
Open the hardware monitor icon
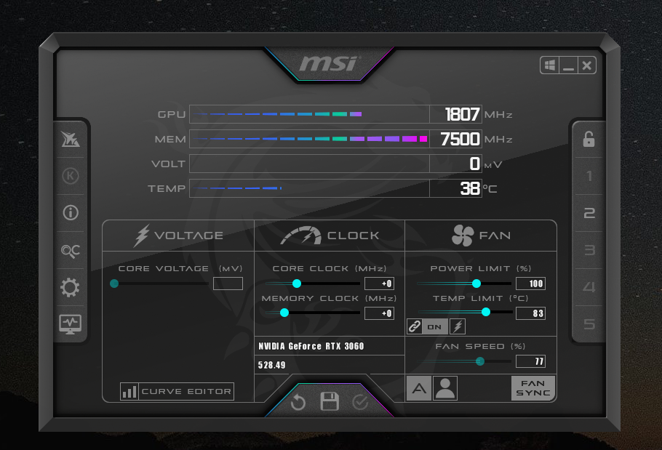70,324
